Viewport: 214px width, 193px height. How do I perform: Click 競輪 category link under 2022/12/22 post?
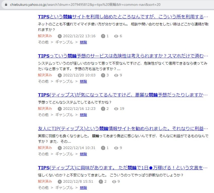point(83,42)
